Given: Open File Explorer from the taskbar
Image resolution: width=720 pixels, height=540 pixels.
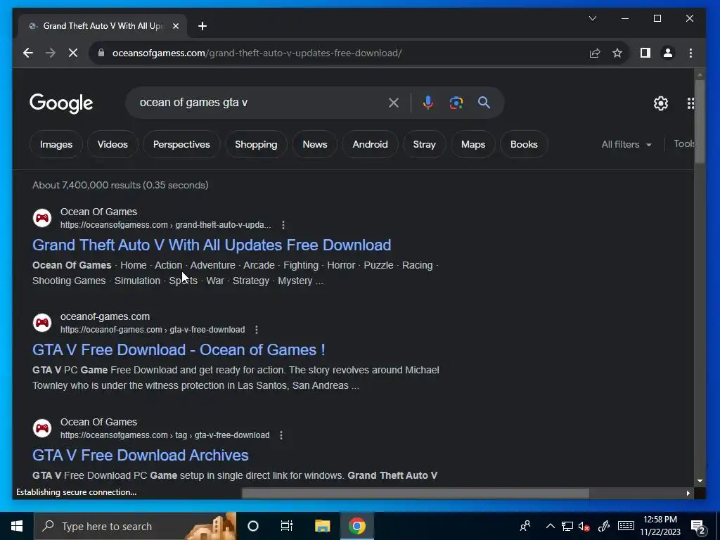Looking at the screenshot, I should point(322,526).
